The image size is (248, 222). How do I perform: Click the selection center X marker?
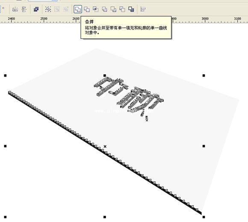(105, 146)
